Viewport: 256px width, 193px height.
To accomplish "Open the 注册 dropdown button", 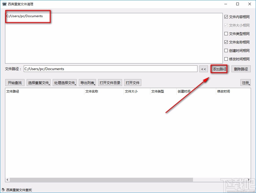I will [245, 83].
